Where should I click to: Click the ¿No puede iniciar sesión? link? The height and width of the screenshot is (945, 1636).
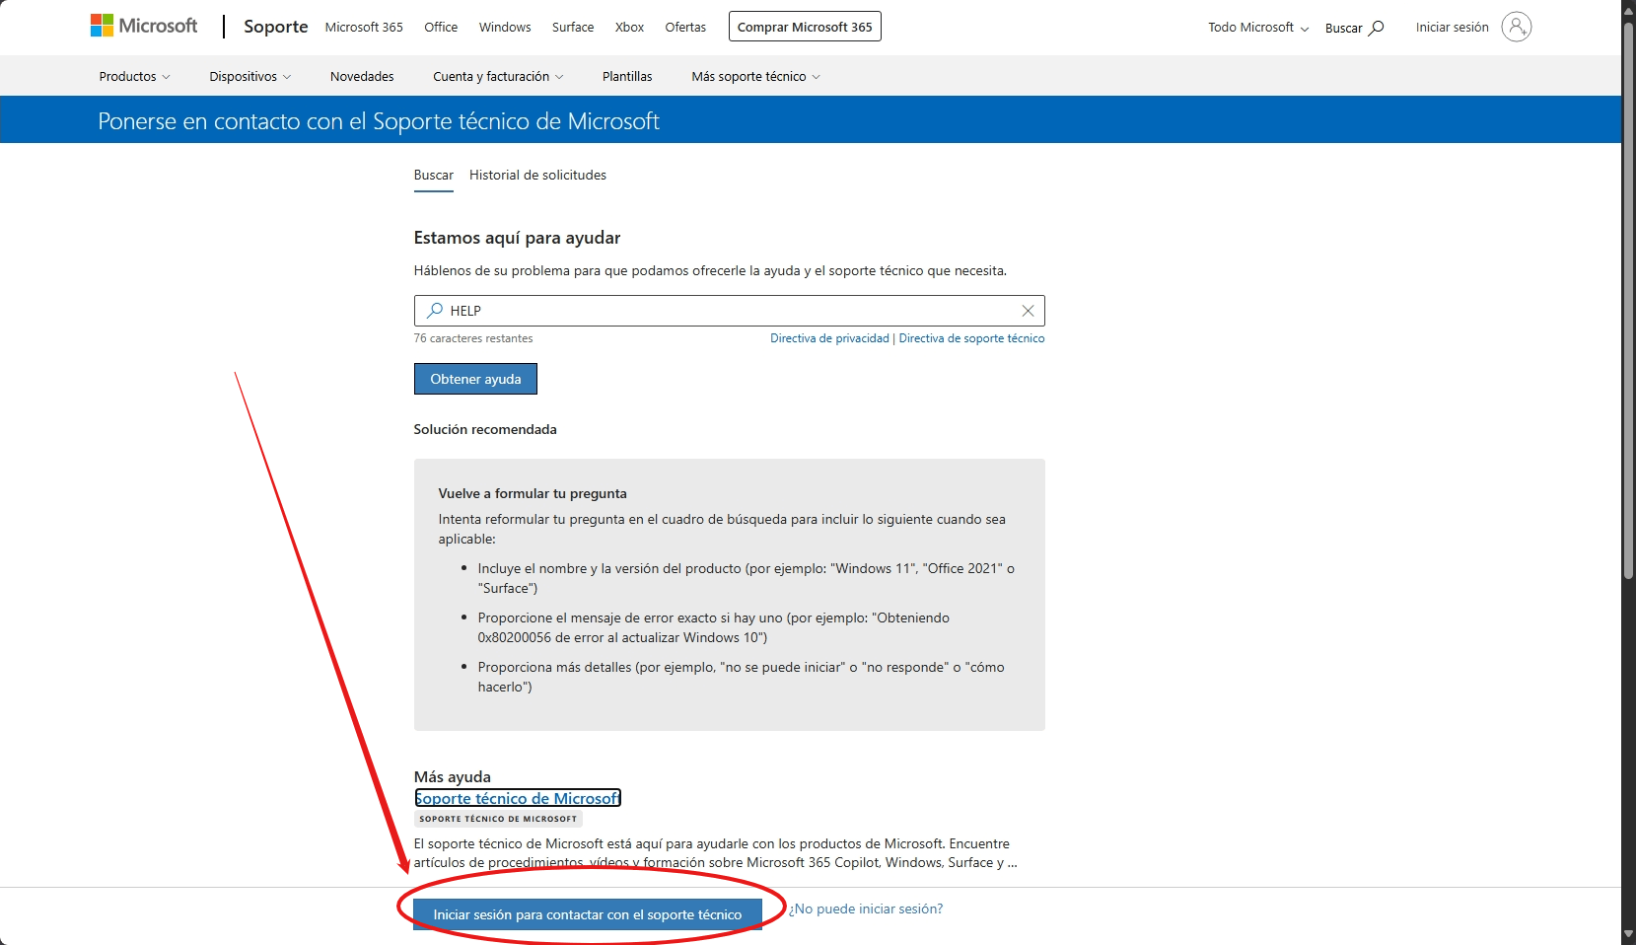pos(866,909)
